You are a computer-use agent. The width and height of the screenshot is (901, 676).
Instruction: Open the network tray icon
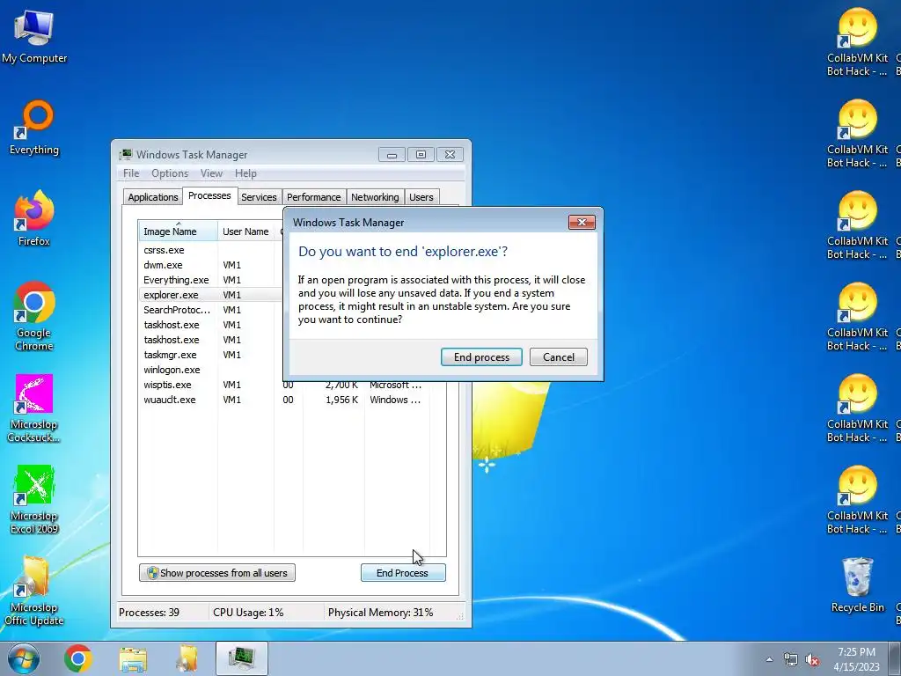(791, 659)
